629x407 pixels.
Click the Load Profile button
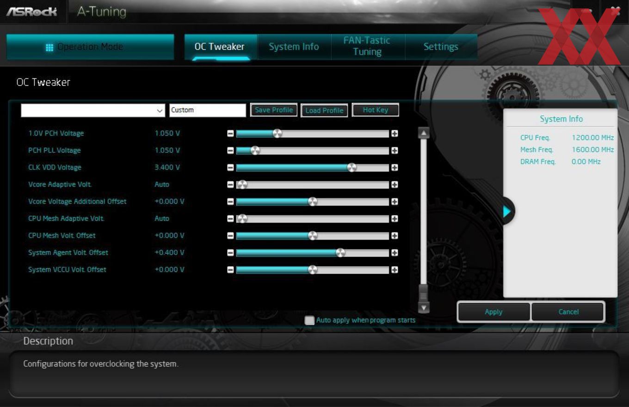tap(324, 110)
